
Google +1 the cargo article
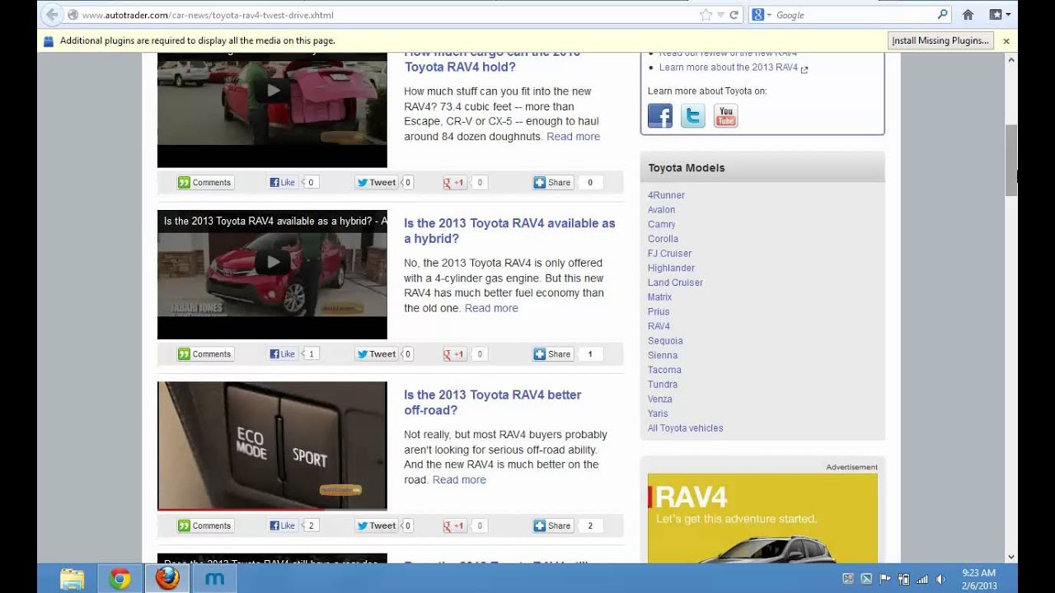(454, 183)
